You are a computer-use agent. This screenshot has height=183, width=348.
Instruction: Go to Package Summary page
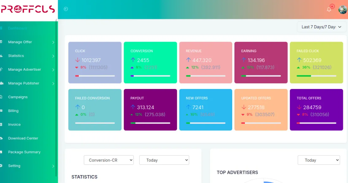tap(24, 152)
